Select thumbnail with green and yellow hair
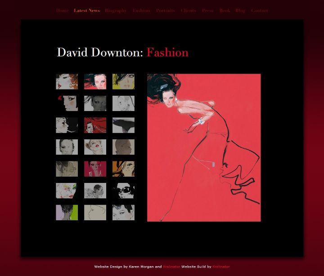This screenshot has width=324, height=276. pos(67,191)
